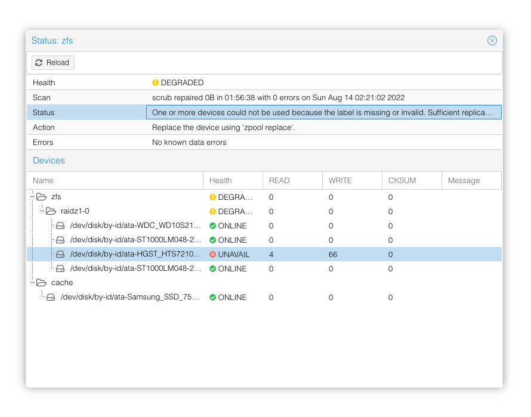Click the Errors row label

(43, 142)
